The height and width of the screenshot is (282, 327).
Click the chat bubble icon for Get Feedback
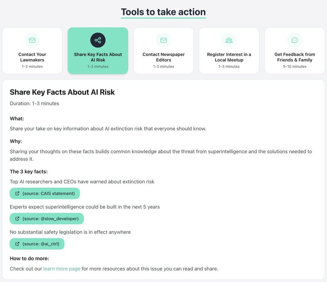coord(295,40)
